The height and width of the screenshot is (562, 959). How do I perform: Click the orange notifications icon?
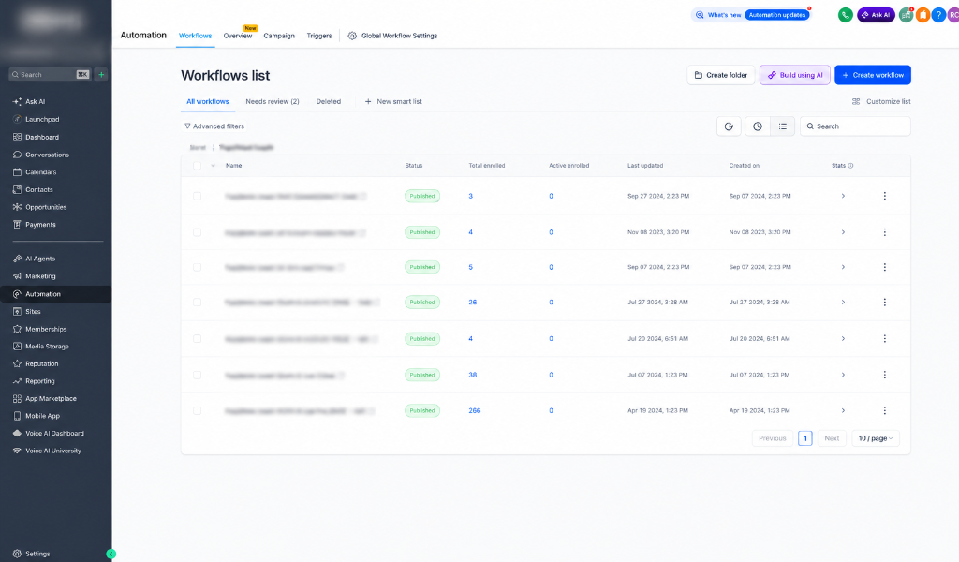coord(922,15)
